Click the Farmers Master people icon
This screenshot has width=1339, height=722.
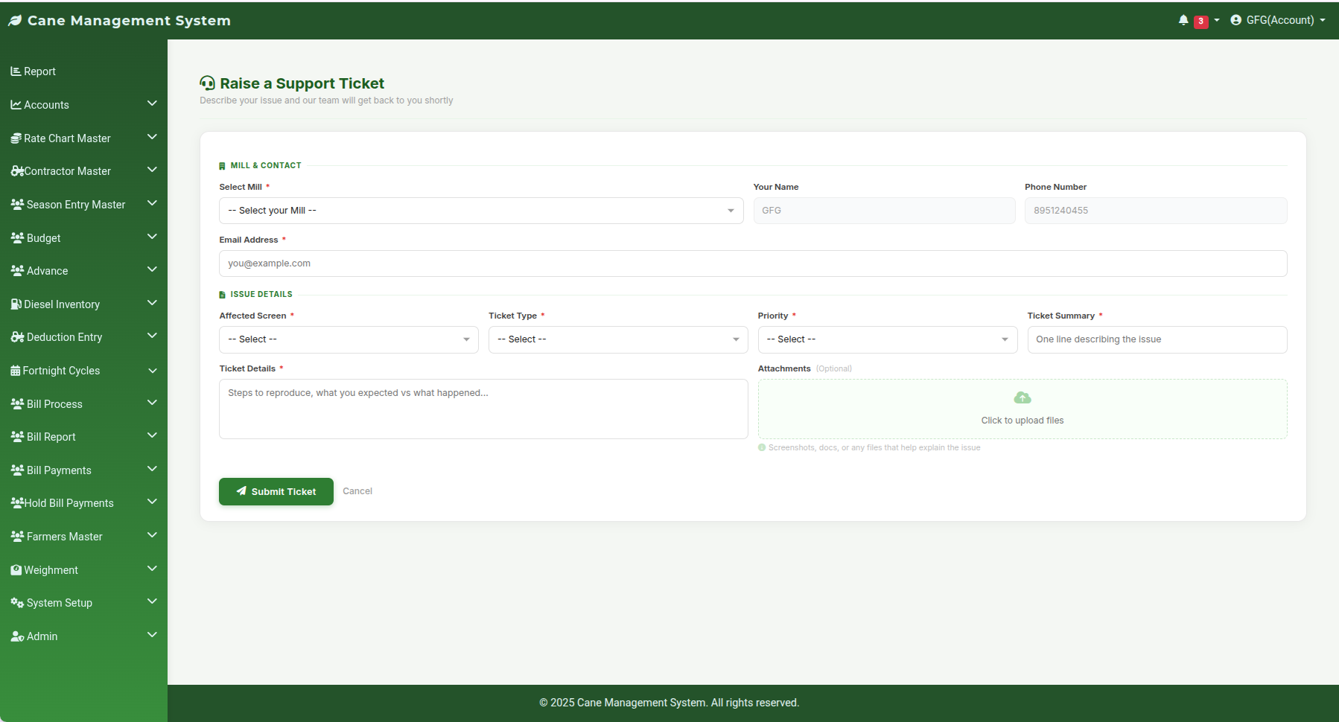pos(17,536)
